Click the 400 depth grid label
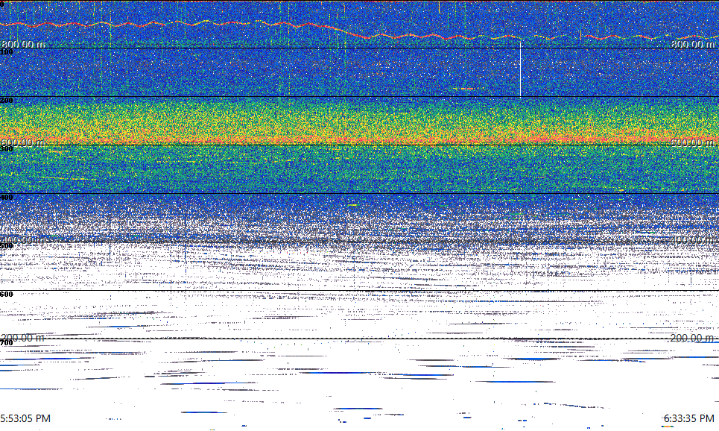719x431 pixels. pos(7,198)
